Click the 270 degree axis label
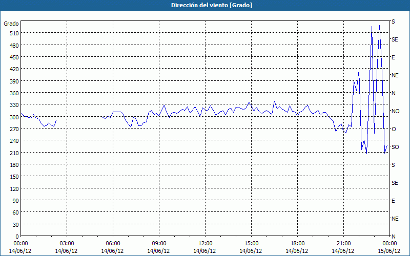 click(x=14, y=129)
